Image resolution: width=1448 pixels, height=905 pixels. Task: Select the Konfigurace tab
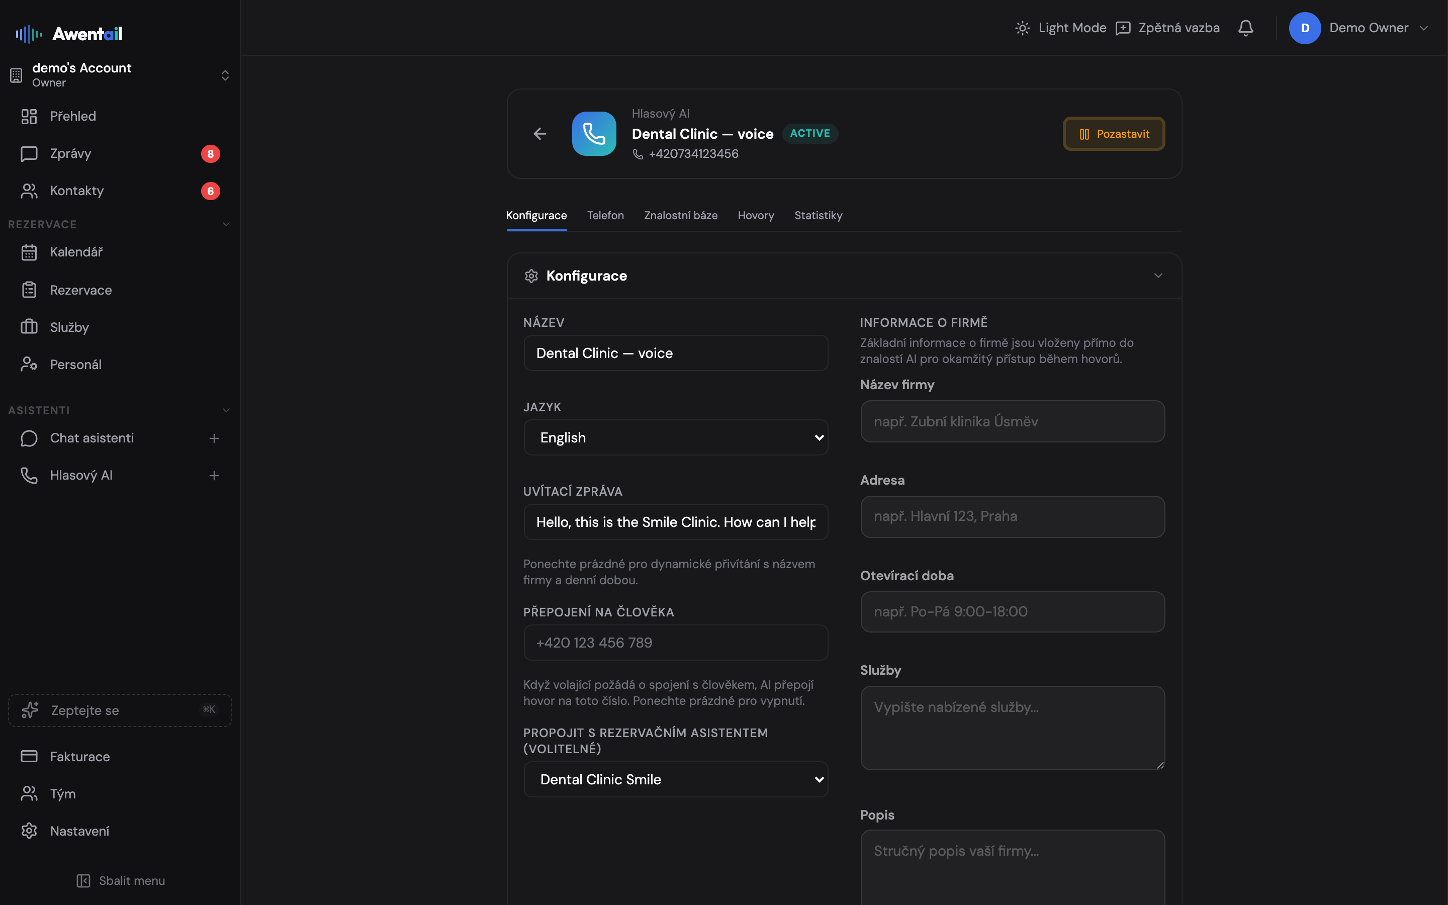(536, 216)
